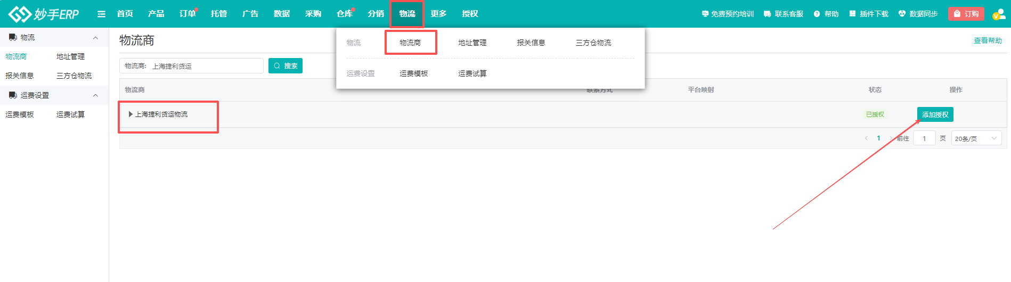Open the 订单 top menu
This screenshot has width=1011, height=282.
187,14
